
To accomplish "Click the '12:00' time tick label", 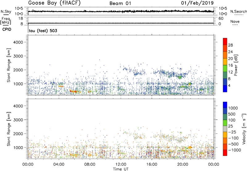I will (x=121, y=165).
